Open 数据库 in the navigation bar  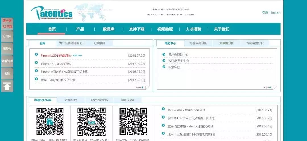[109, 29]
